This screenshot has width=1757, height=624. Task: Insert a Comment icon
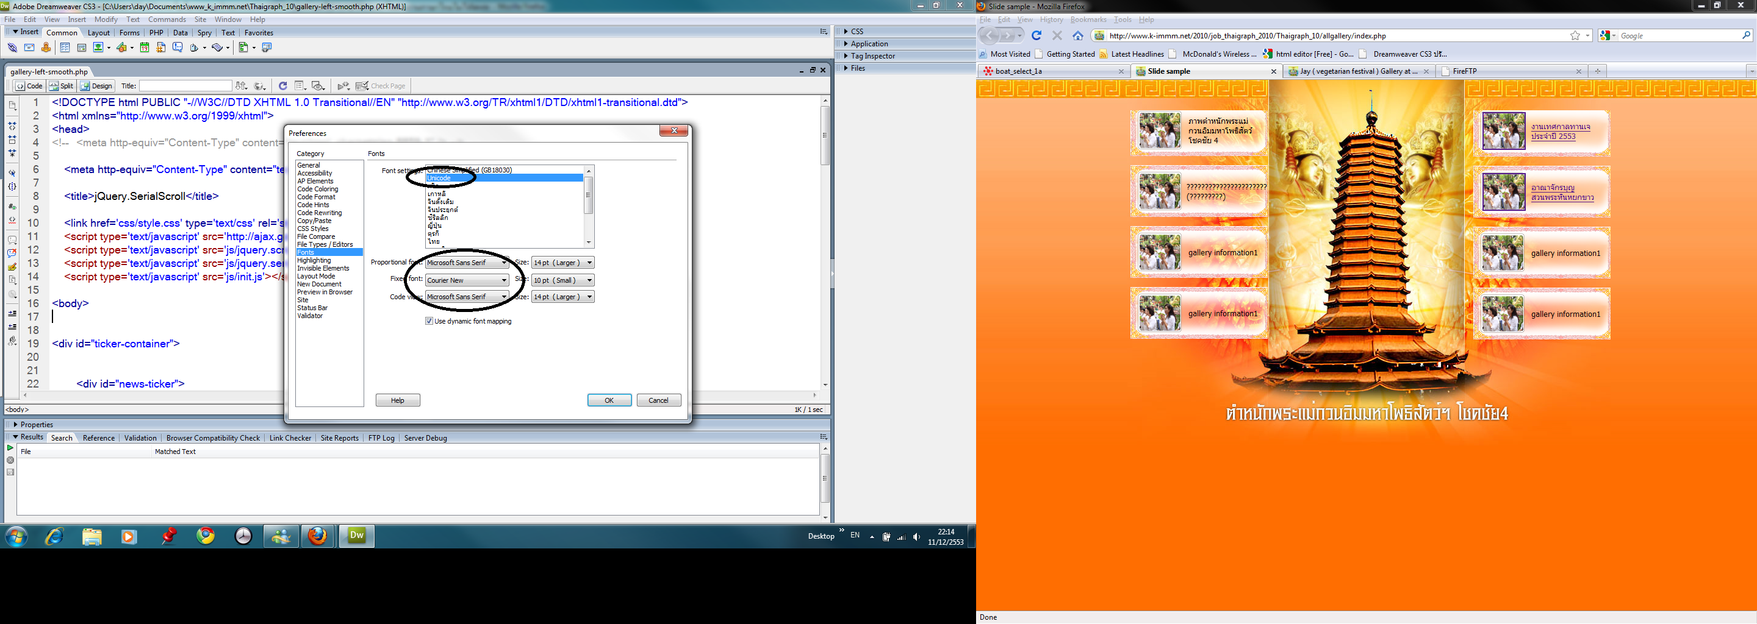tap(178, 48)
